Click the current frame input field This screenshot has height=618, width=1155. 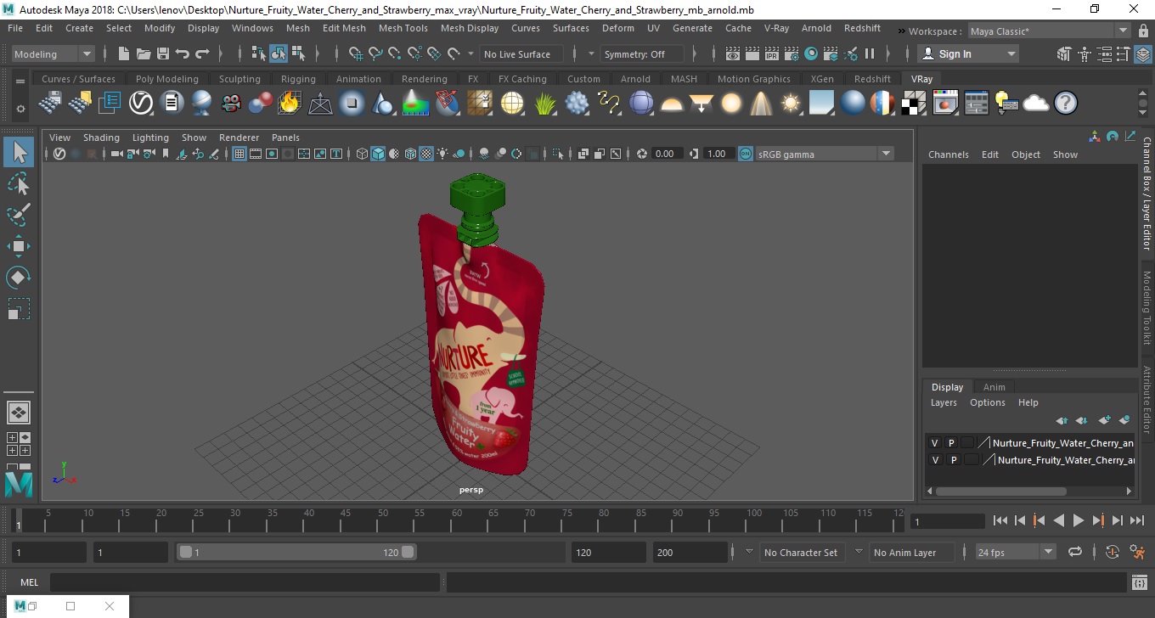tap(947, 521)
